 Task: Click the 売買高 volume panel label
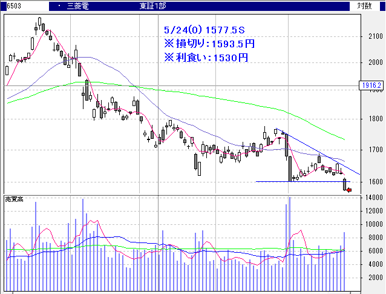tap(14, 199)
